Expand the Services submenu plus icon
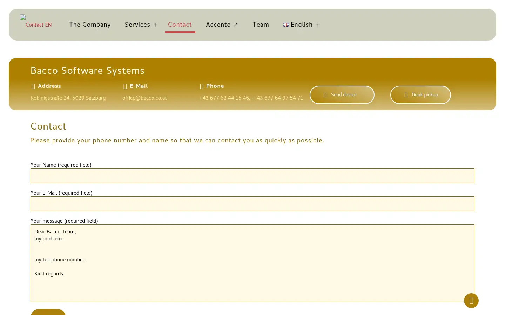 click(x=156, y=25)
